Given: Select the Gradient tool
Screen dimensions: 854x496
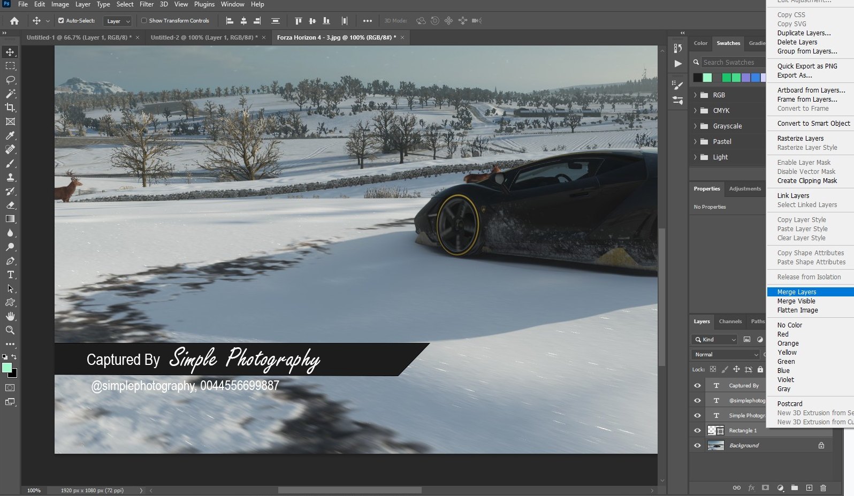Looking at the screenshot, I should pyautogui.click(x=10, y=219).
